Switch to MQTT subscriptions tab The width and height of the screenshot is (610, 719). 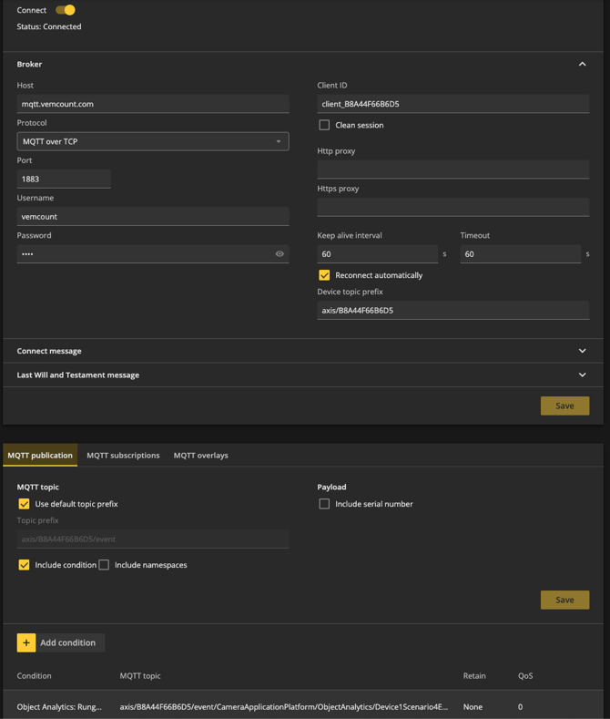pos(123,456)
